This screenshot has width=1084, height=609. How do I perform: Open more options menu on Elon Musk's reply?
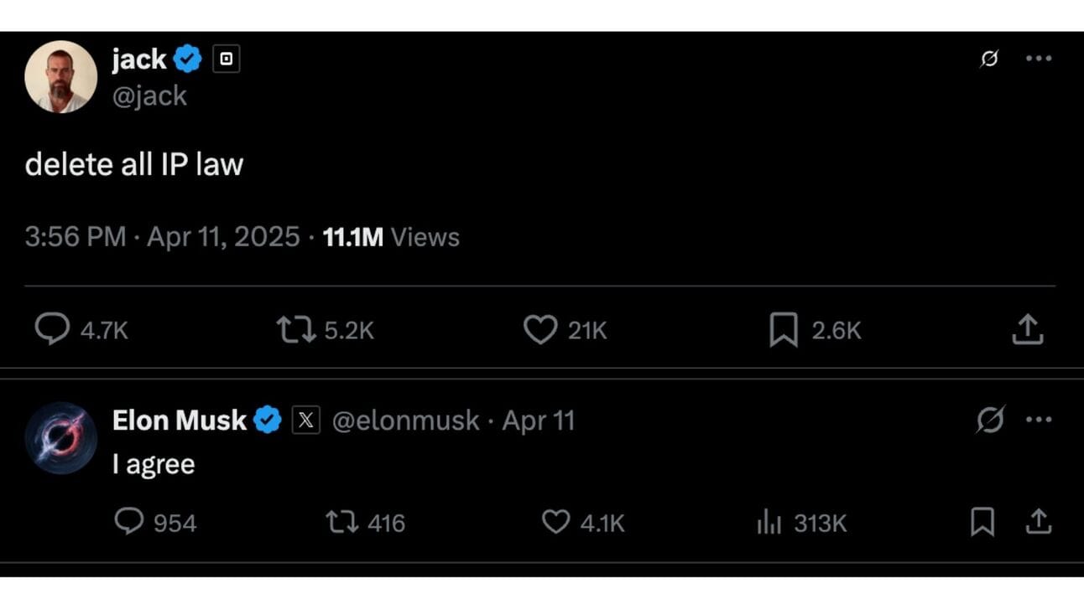pyautogui.click(x=1039, y=419)
